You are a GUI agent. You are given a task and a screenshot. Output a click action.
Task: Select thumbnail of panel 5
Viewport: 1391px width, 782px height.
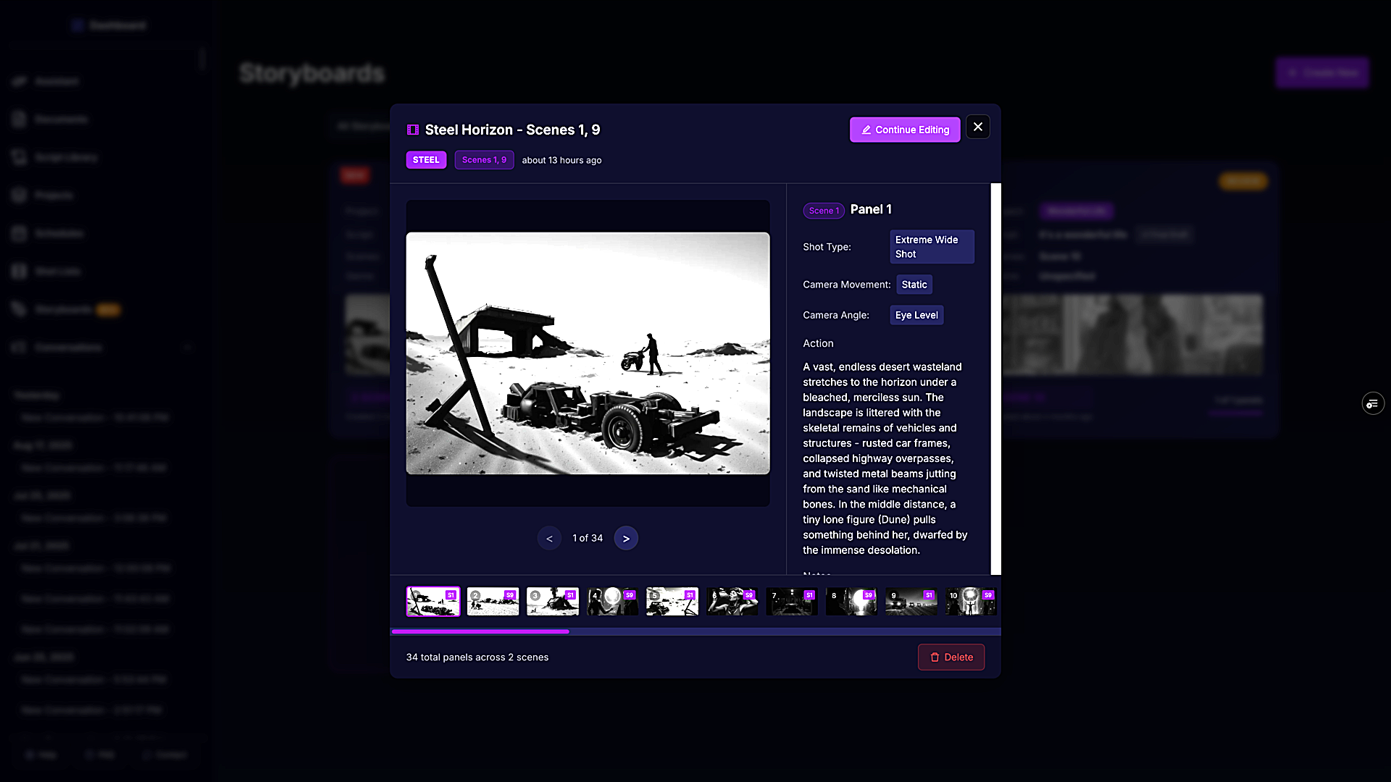point(672,602)
